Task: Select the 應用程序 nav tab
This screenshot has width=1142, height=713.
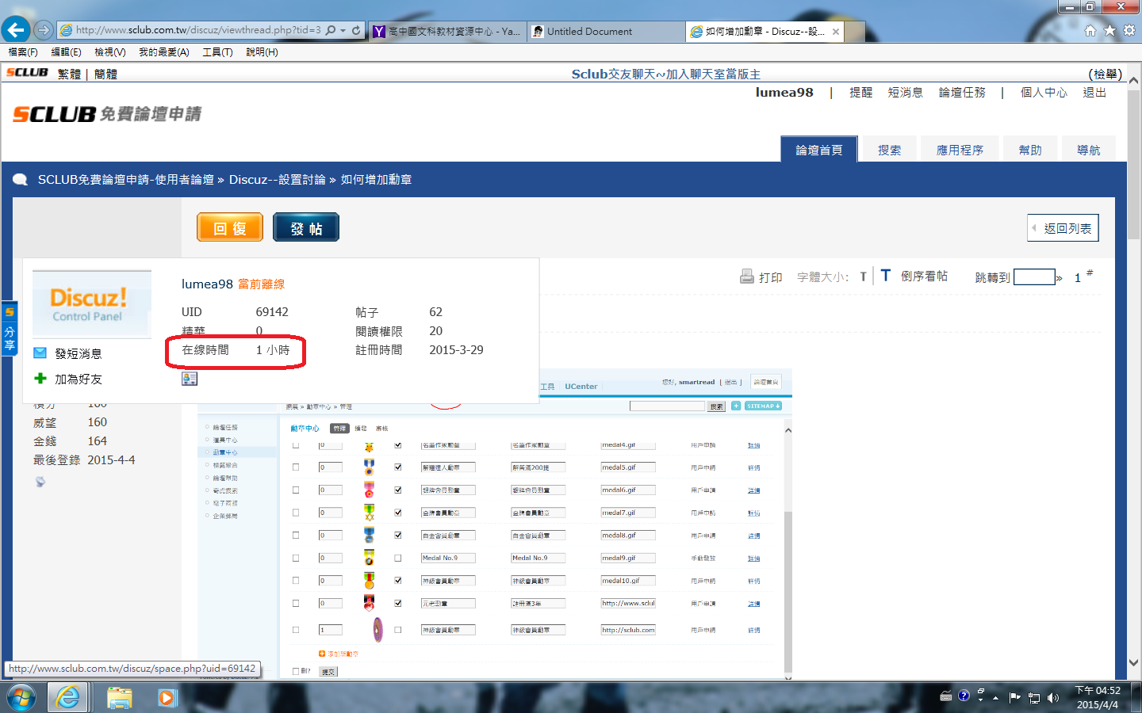Action: pyautogui.click(x=960, y=150)
